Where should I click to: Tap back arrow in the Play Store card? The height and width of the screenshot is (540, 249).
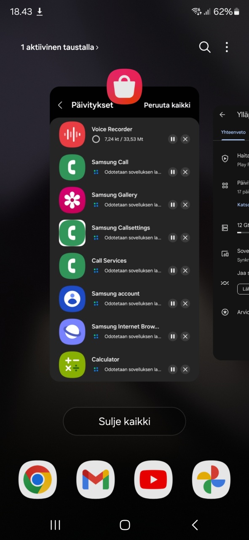(222, 114)
